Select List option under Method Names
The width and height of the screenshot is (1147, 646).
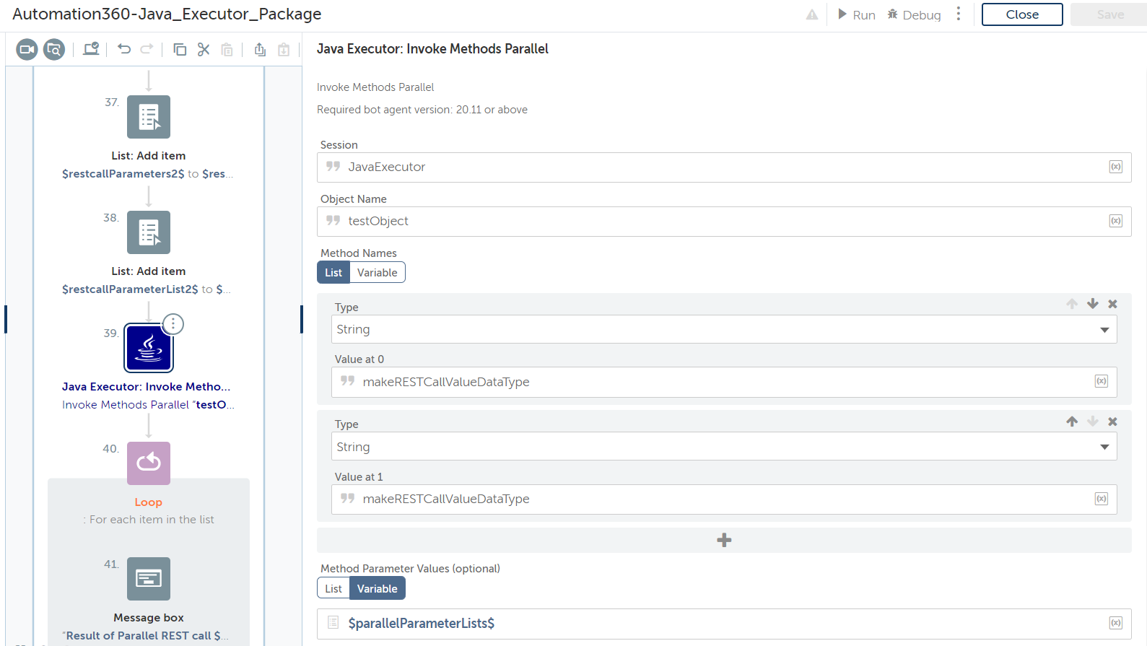(x=333, y=273)
